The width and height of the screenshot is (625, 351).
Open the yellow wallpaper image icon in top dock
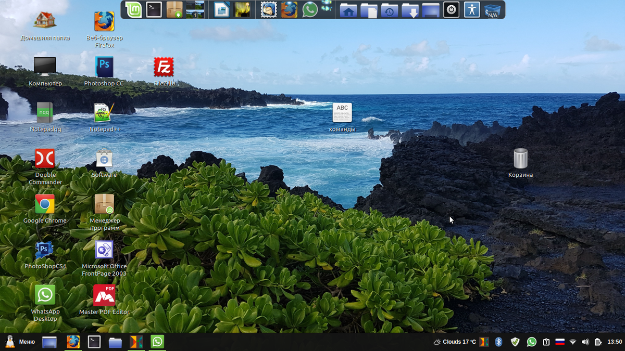point(242,9)
